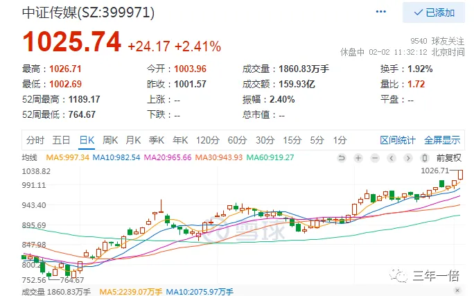Screen dimensions: 474x296
Task: Click the 最高 value 1026.71
Action: click(x=65, y=69)
